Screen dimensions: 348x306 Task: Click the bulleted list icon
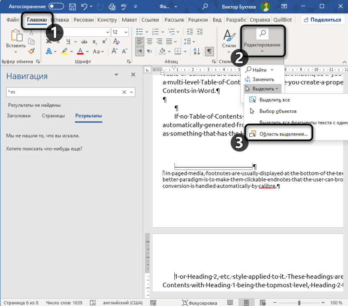click(x=140, y=32)
